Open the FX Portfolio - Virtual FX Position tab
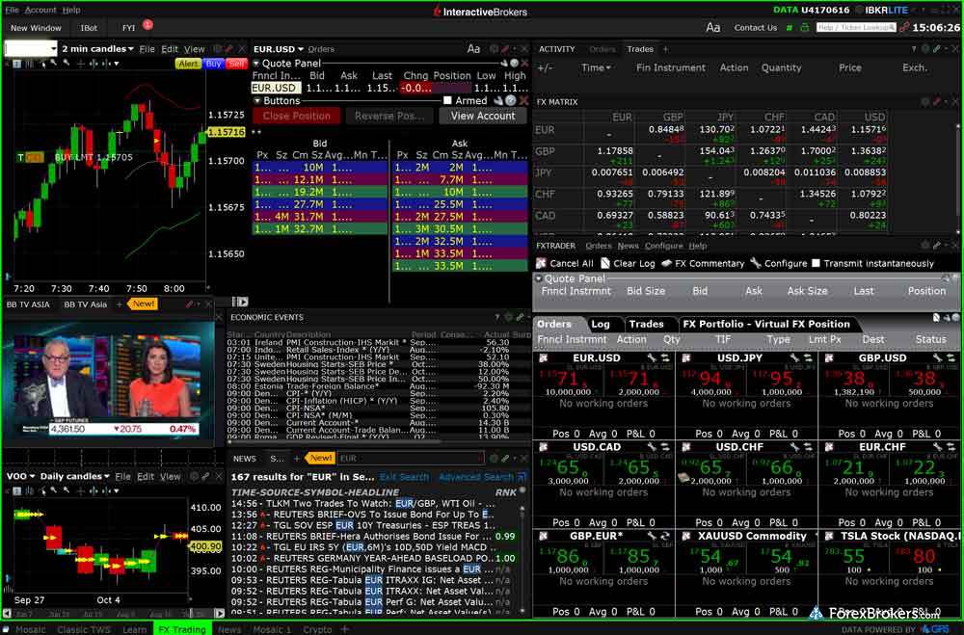The image size is (964, 635). point(766,324)
